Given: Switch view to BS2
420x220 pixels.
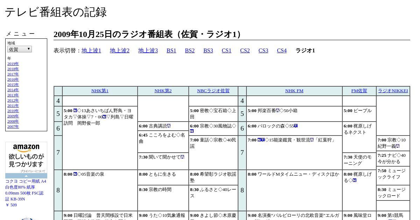Looking at the screenshot, I should pos(190,51).
